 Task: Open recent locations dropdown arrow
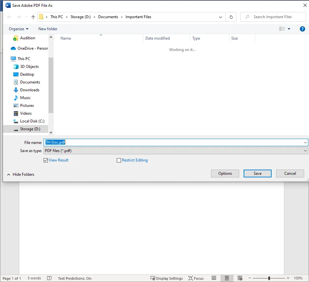pyautogui.click(x=26, y=17)
